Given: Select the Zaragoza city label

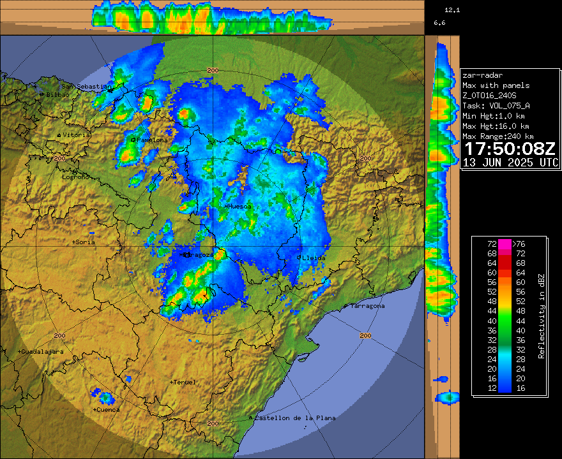Looking at the screenshot, I should [198, 255].
